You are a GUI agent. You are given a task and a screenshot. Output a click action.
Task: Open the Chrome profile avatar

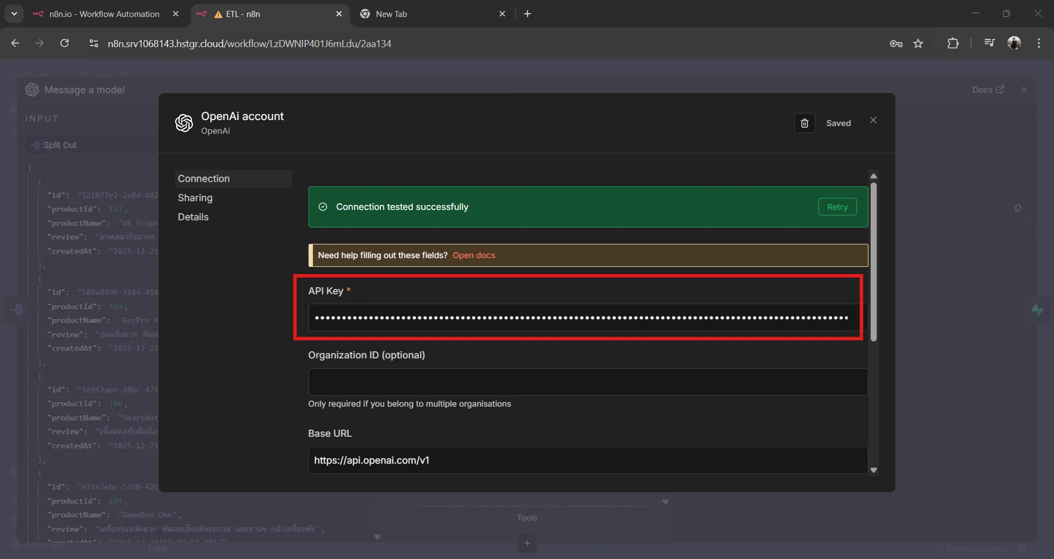point(1014,43)
